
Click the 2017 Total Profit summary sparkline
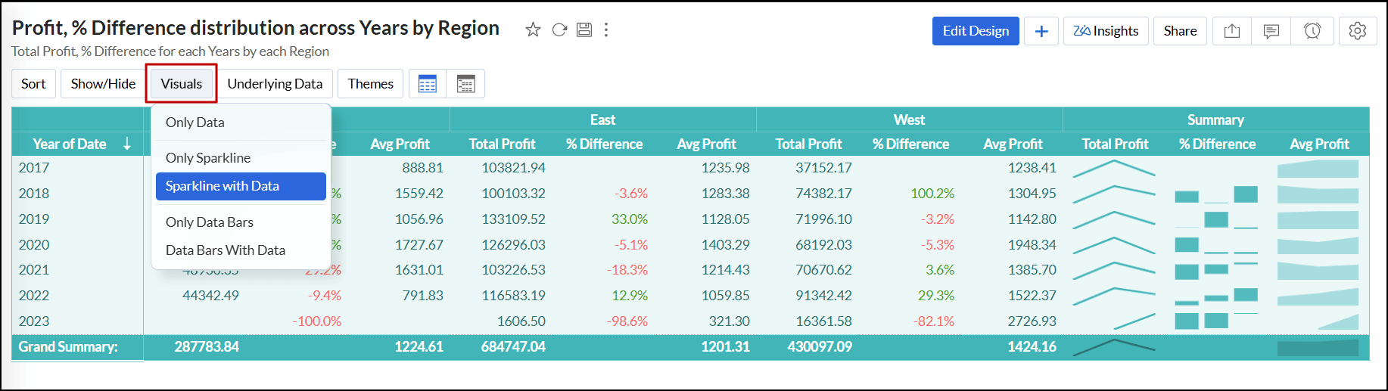pyautogui.click(x=1114, y=168)
